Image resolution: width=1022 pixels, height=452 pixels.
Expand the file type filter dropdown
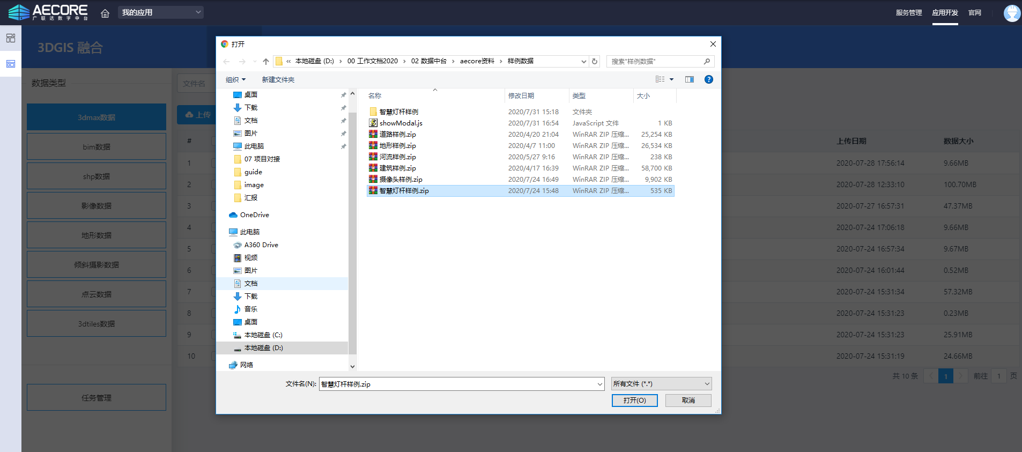661,384
